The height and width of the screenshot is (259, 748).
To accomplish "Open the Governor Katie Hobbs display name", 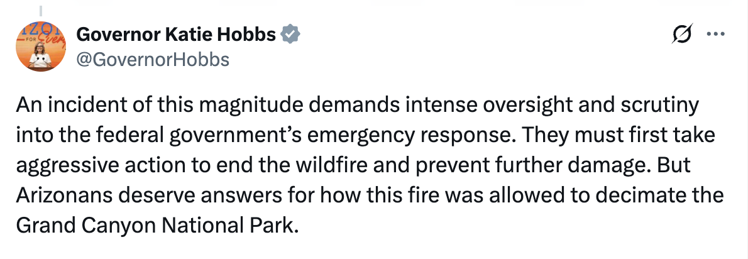I will (x=176, y=35).
